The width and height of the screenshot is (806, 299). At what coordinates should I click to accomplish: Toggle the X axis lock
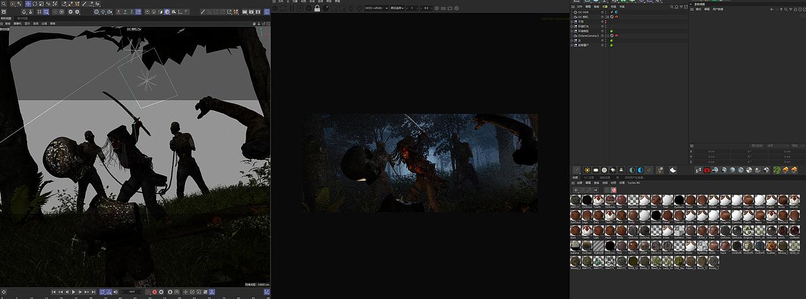coord(118,12)
